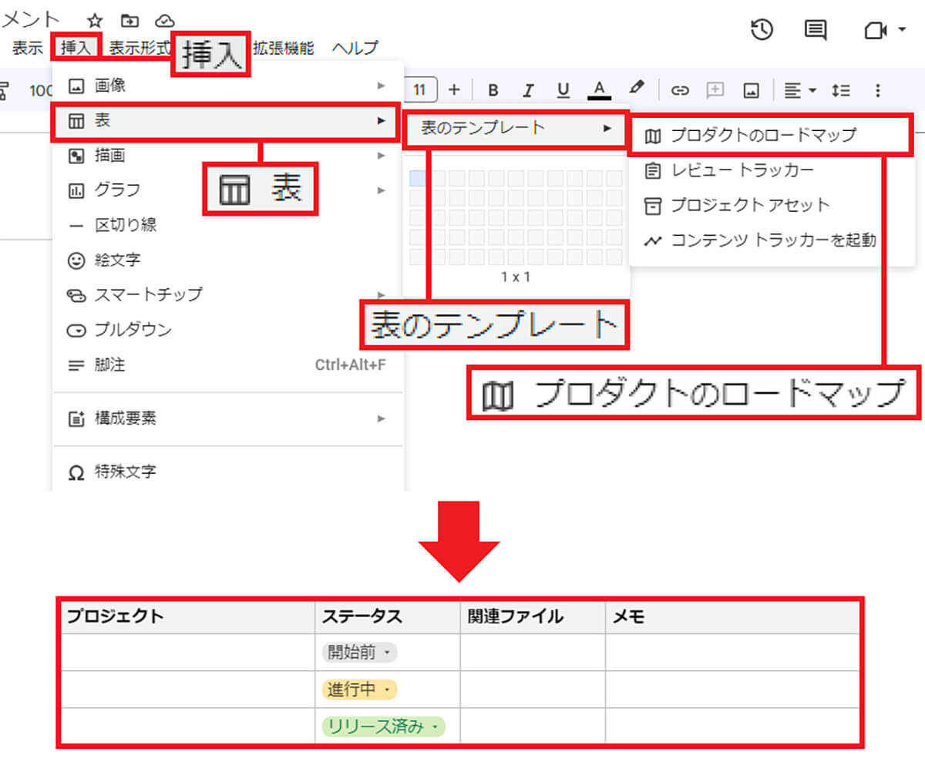Open line and paragraph spacing icon
The image size is (925, 762).
tap(840, 91)
